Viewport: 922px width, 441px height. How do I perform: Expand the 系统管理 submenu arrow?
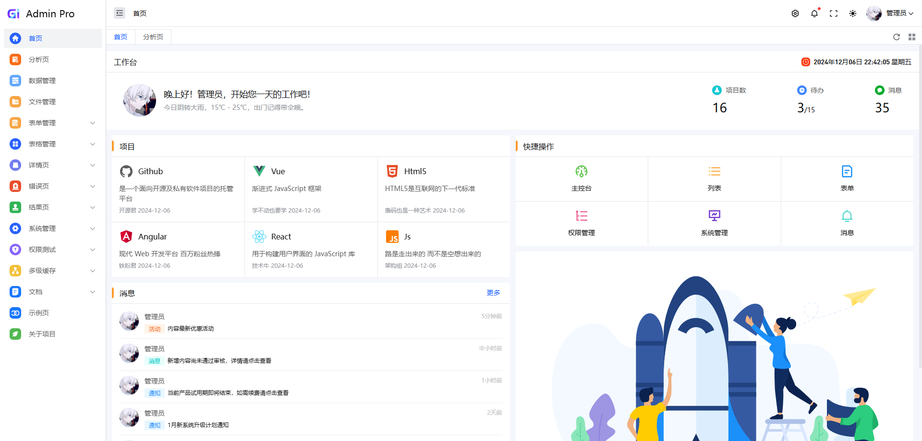93,228
